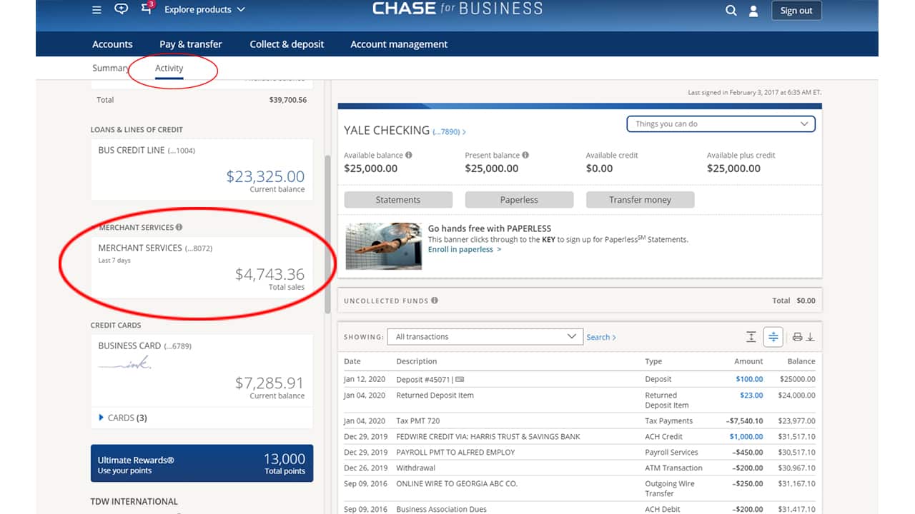915x514 pixels.
Task: Select the PAYROLL PMT TO ALFRED EMPLOY row
Action: [x=579, y=452]
